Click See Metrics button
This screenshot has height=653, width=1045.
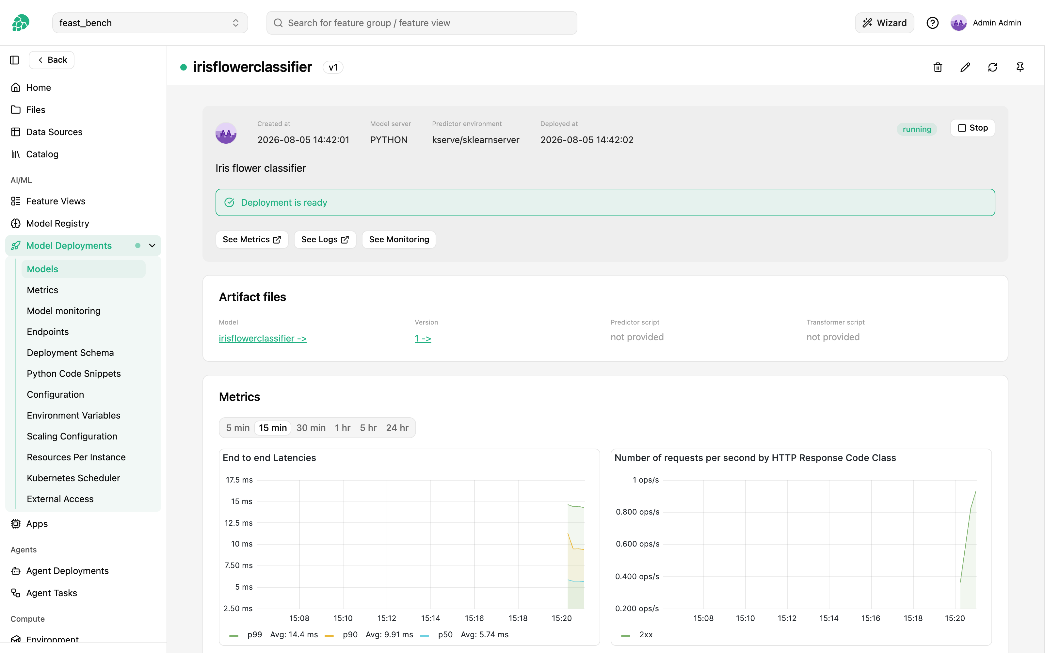click(252, 239)
